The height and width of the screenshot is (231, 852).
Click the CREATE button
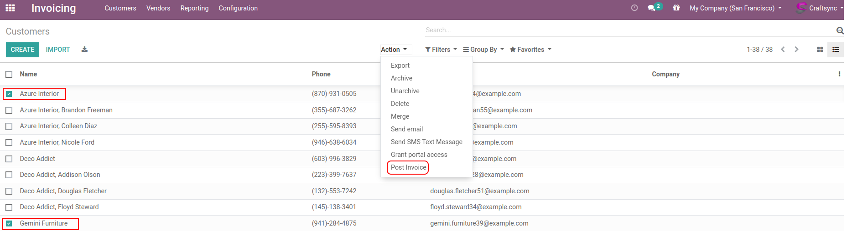(x=22, y=50)
